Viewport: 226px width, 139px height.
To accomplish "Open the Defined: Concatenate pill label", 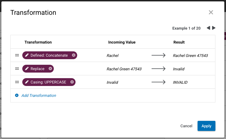I will coord(49,55).
